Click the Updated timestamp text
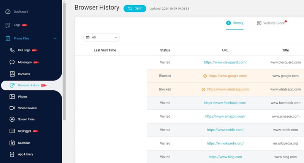Viewport: 304px width, 163px height. coord(169,9)
